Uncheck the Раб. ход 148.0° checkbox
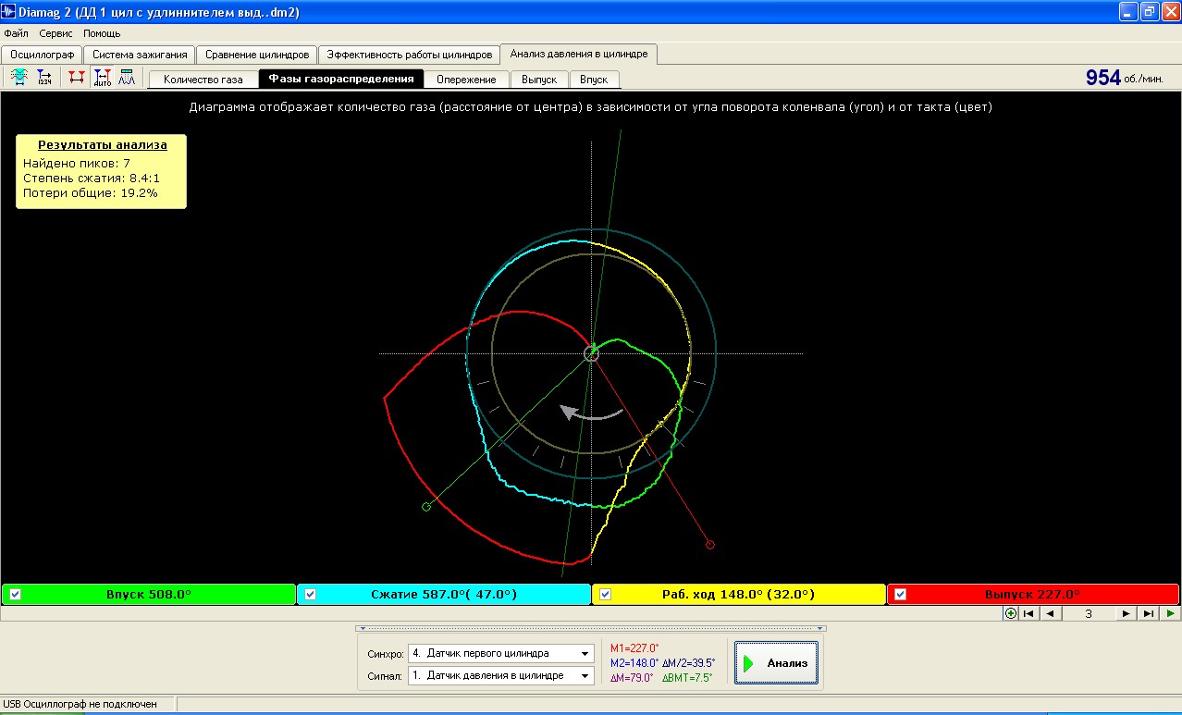 [x=606, y=595]
